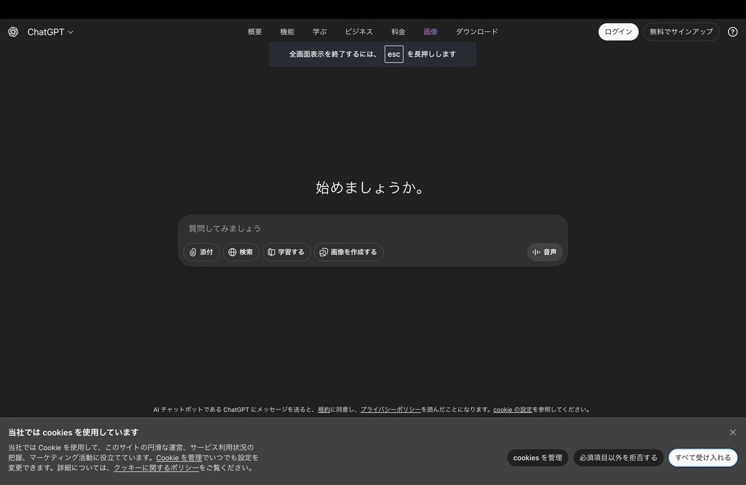The image size is (746, 485).
Task: Open the クッキーに関するポリシー link
Action: [x=156, y=468]
